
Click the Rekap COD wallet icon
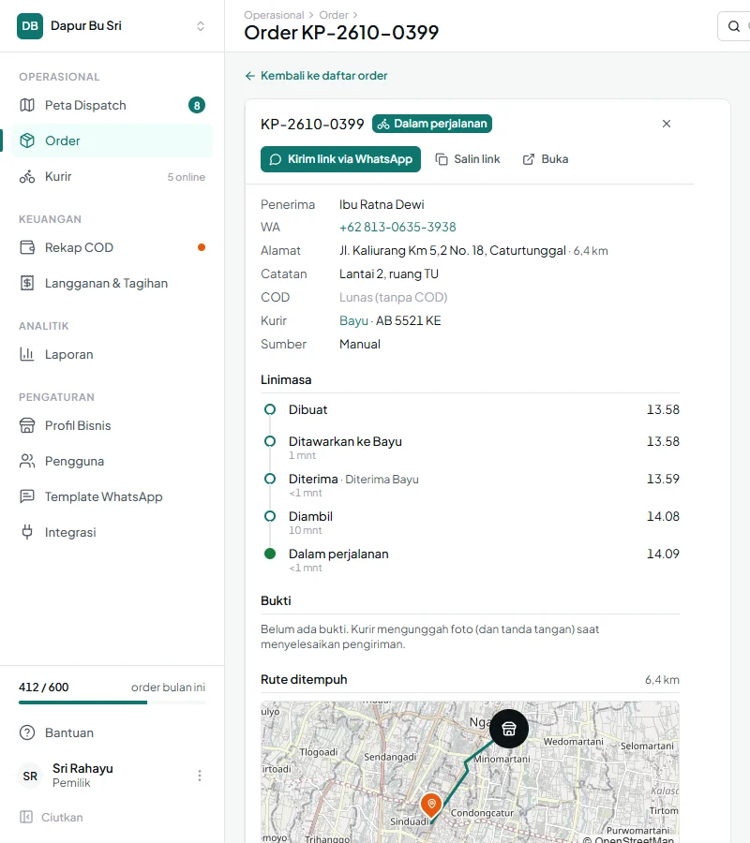tap(27, 247)
